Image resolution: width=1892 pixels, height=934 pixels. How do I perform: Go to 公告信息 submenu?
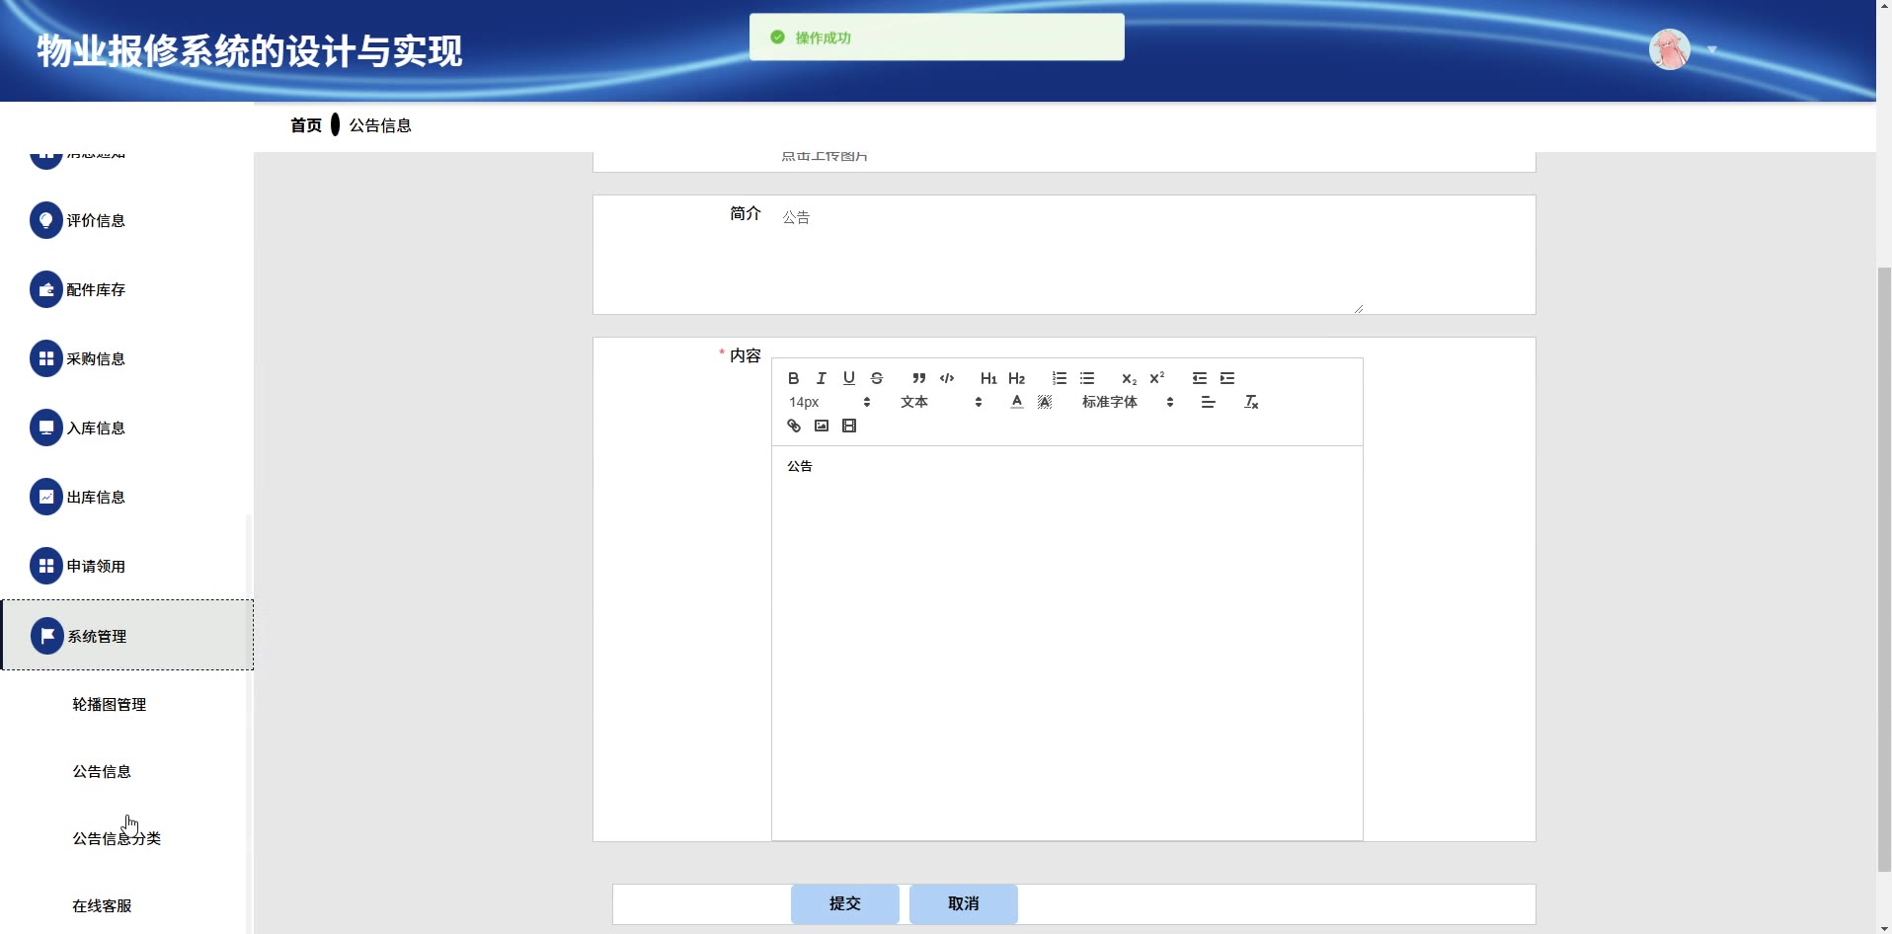pyautogui.click(x=102, y=771)
